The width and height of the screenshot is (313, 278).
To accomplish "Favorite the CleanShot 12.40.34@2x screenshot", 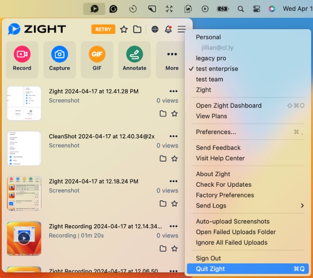I will click(175, 158).
